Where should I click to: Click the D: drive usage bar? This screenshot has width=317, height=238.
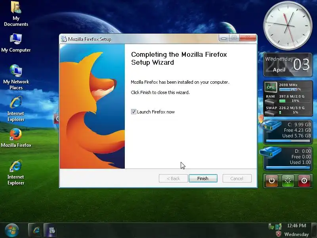tap(288, 167)
